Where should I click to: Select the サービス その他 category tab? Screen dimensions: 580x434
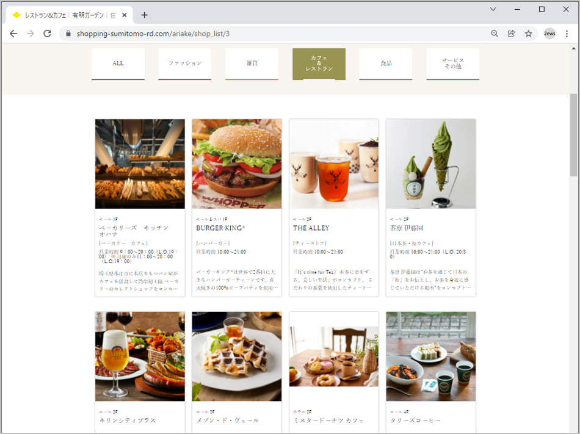[x=453, y=63]
